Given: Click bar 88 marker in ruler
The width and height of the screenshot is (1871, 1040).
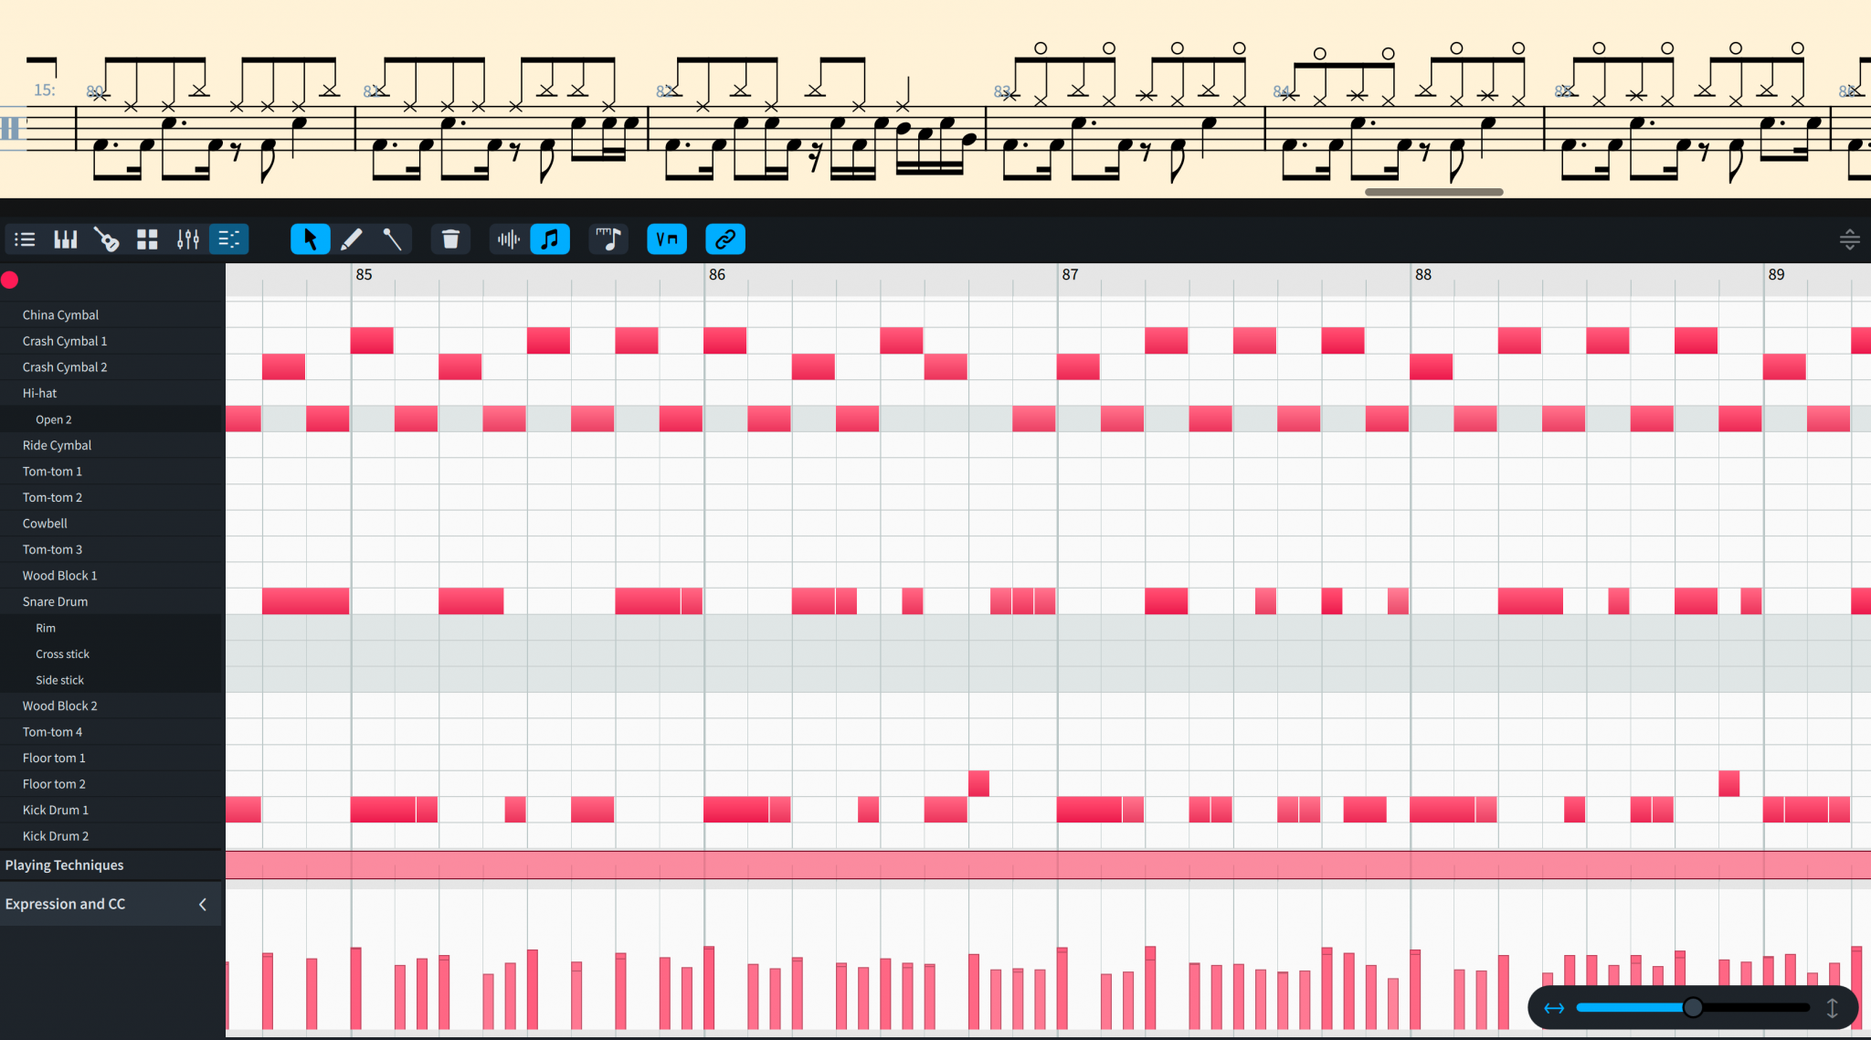Looking at the screenshot, I should (1423, 274).
